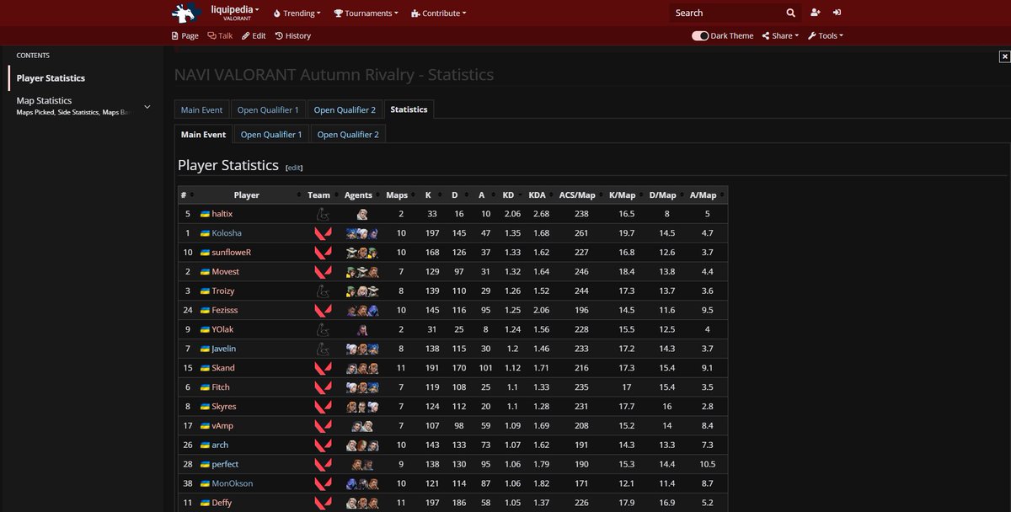1011x512 pixels.
Task: Click the Liquipedia horse logo
Action: click(x=186, y=13)
